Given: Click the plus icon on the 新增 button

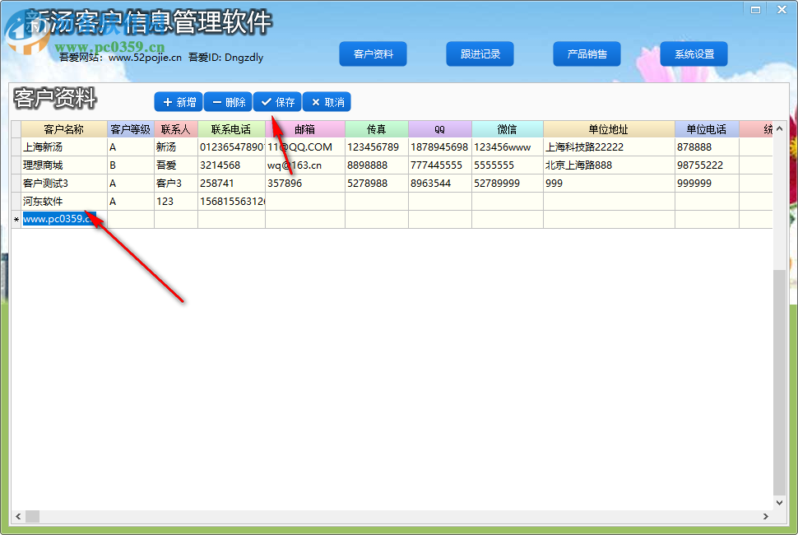Looking at the screenshot, I should click(x=166, y=101).
